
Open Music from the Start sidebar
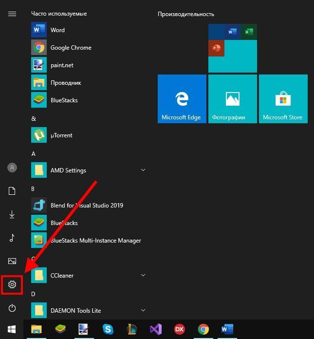click(12, 238)
